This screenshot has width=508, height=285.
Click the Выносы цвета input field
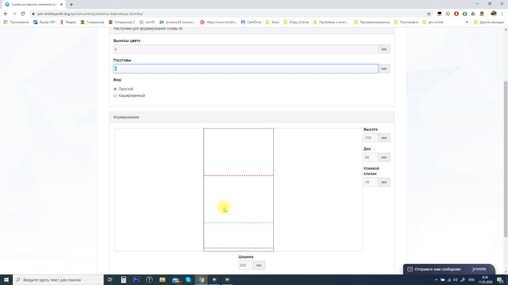point(246,49)
